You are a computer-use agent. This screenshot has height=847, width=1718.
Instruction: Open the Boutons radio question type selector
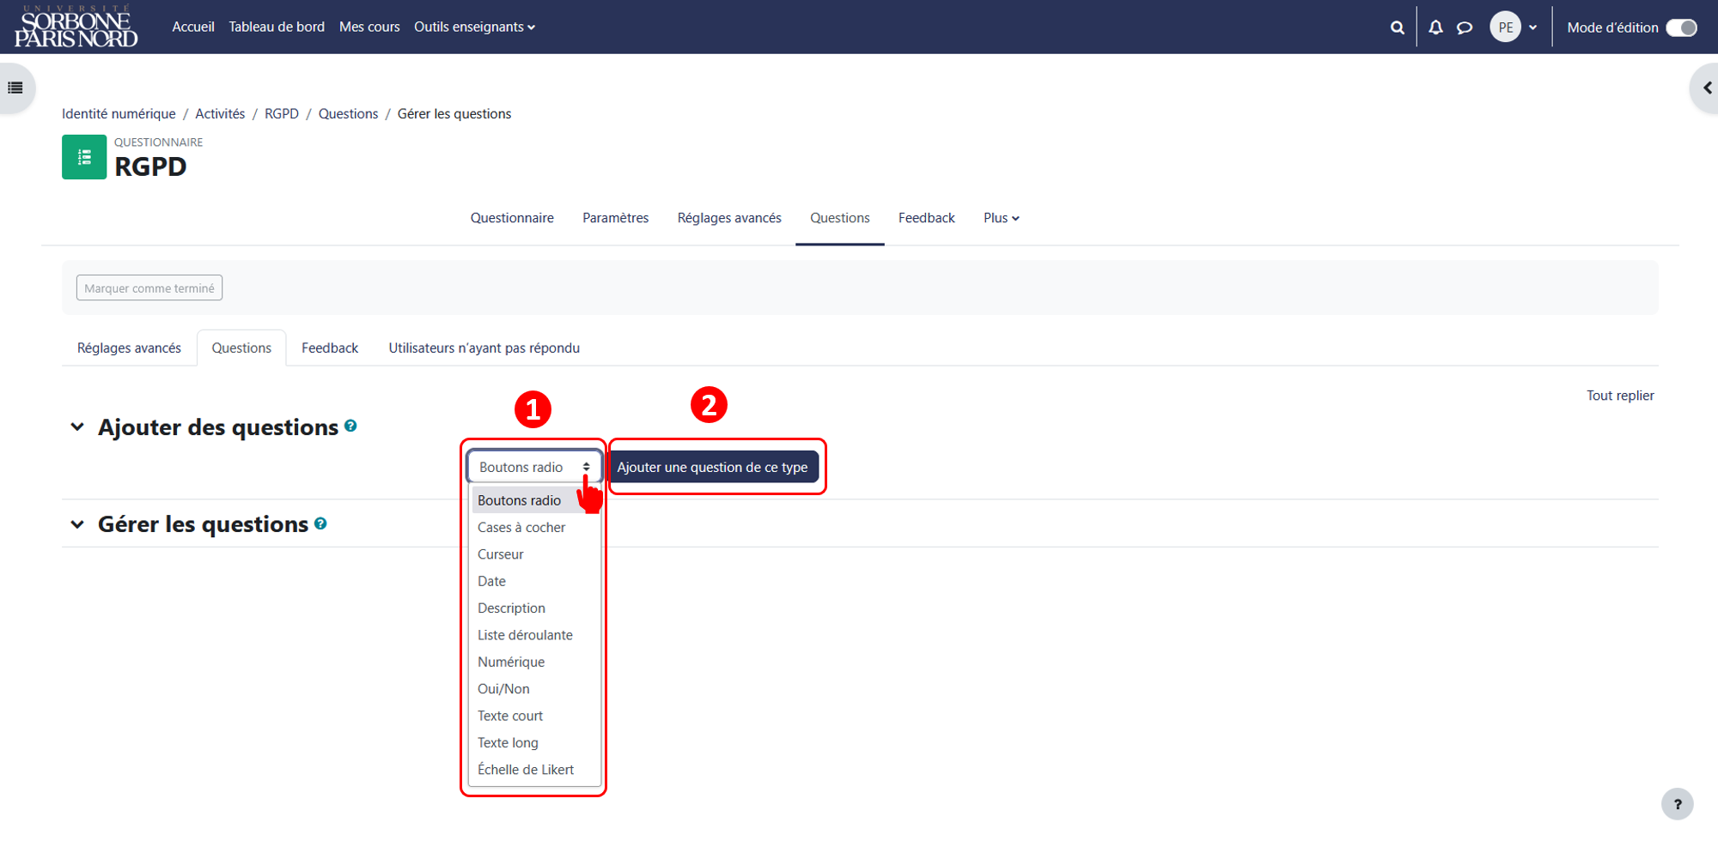tap(534, 467)
